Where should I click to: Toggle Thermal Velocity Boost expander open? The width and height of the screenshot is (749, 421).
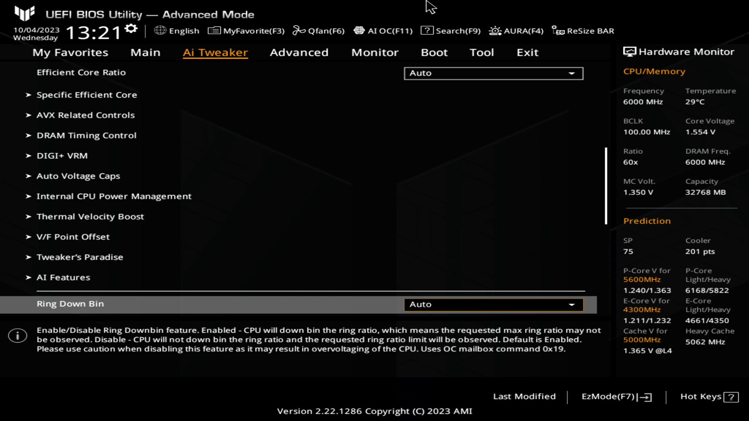[90, 216]
